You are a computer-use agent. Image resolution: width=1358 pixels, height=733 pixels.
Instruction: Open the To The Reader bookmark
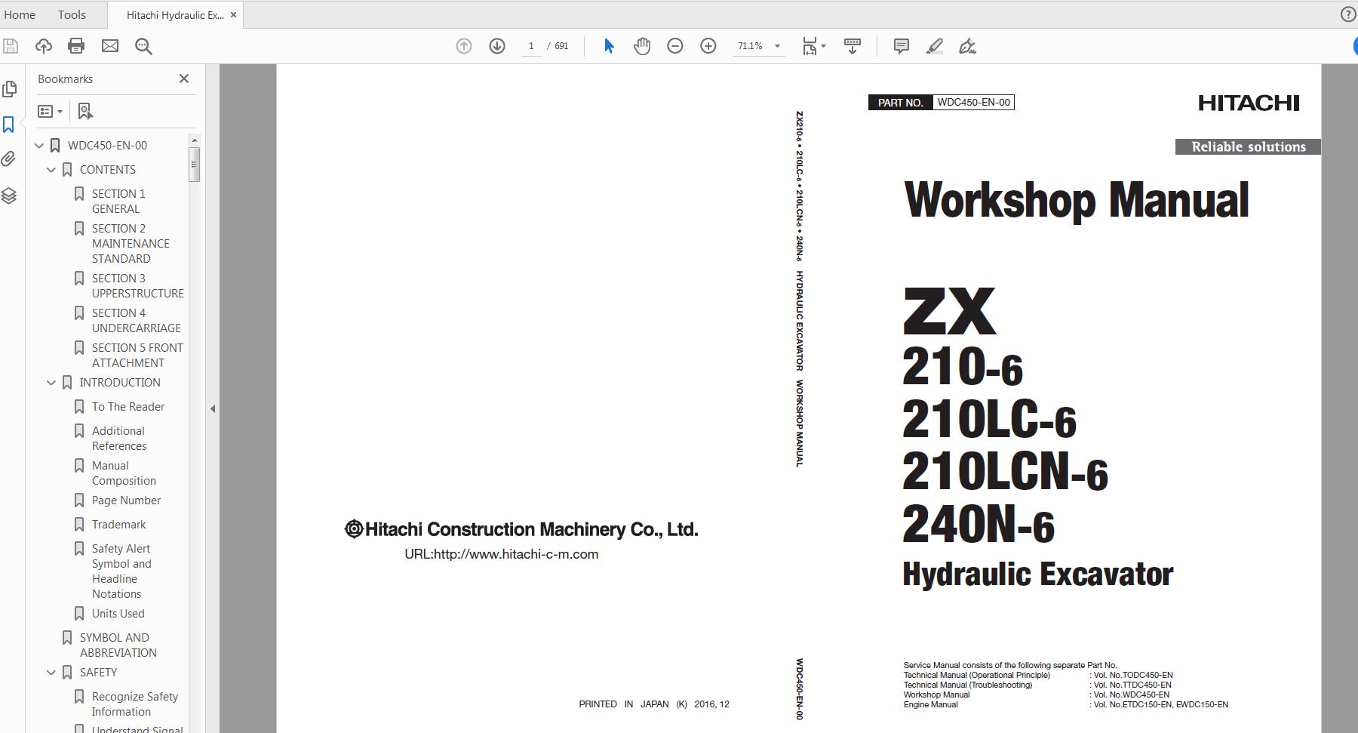tap(128, 406)
